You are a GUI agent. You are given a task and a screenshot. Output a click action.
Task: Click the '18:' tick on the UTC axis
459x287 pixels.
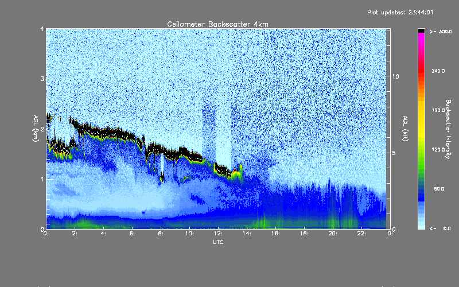(x=304, y=234)
